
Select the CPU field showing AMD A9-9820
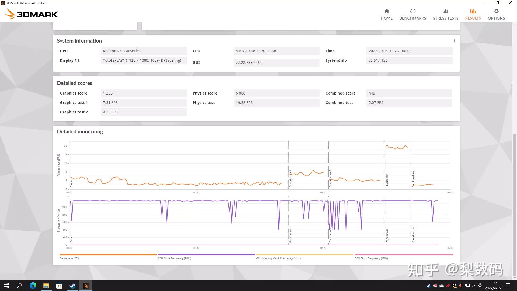click(x=277, y=51)
